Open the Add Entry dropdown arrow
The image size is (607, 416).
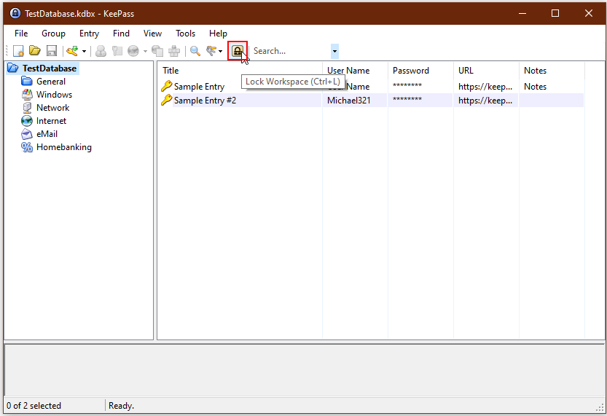point(84,51)
